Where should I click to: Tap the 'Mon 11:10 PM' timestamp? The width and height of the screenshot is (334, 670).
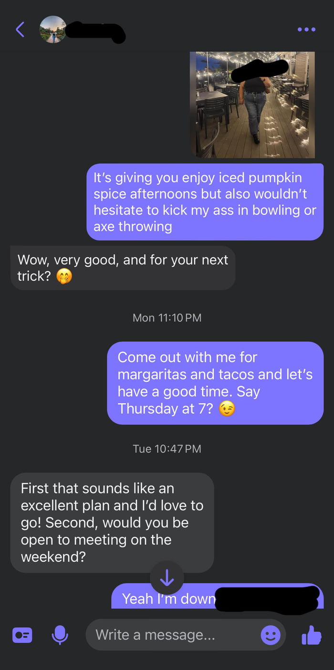(x=167, y=318)
